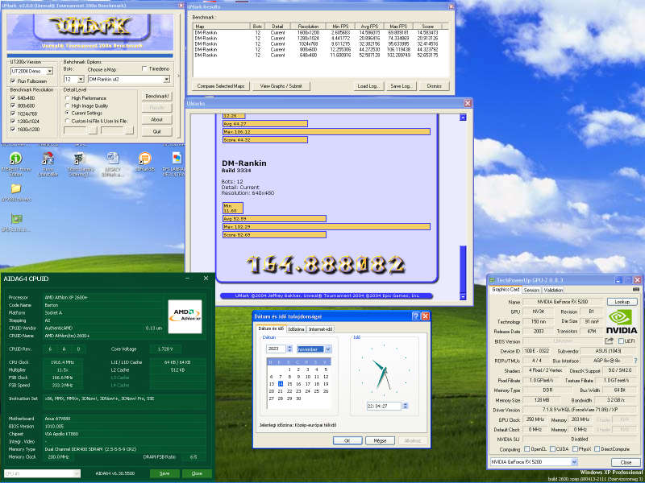
Task: Select High Image Quality detail level
Action: coord(67,105)
